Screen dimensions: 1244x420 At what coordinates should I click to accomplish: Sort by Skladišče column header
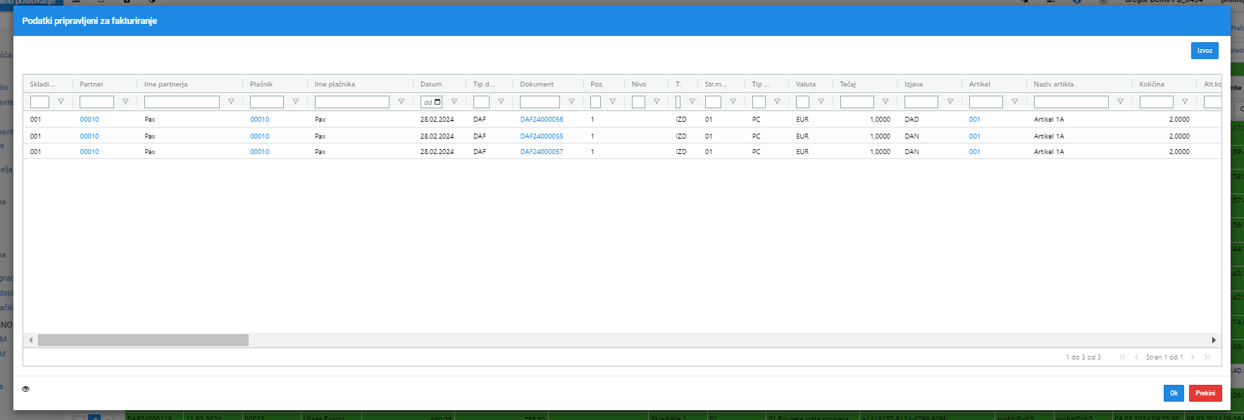tap(42, 84)
